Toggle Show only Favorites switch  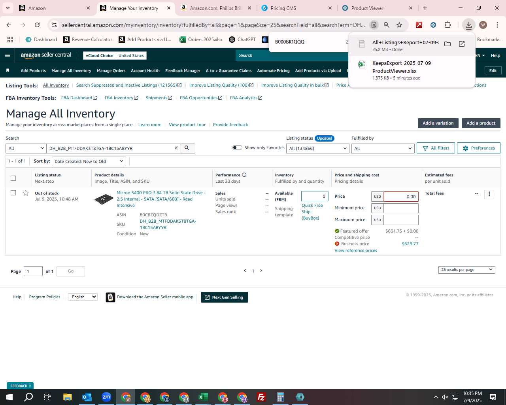coord(237,148)
